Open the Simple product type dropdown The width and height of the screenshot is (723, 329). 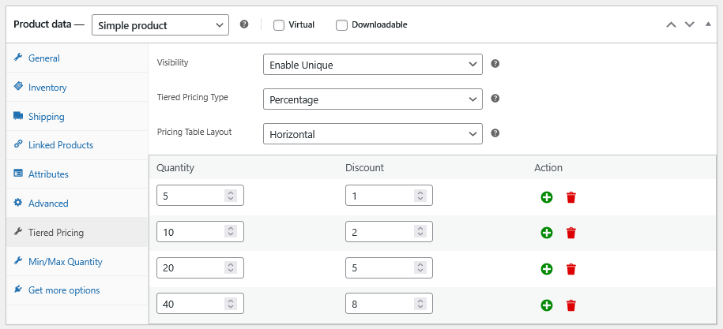coord(160,25)
